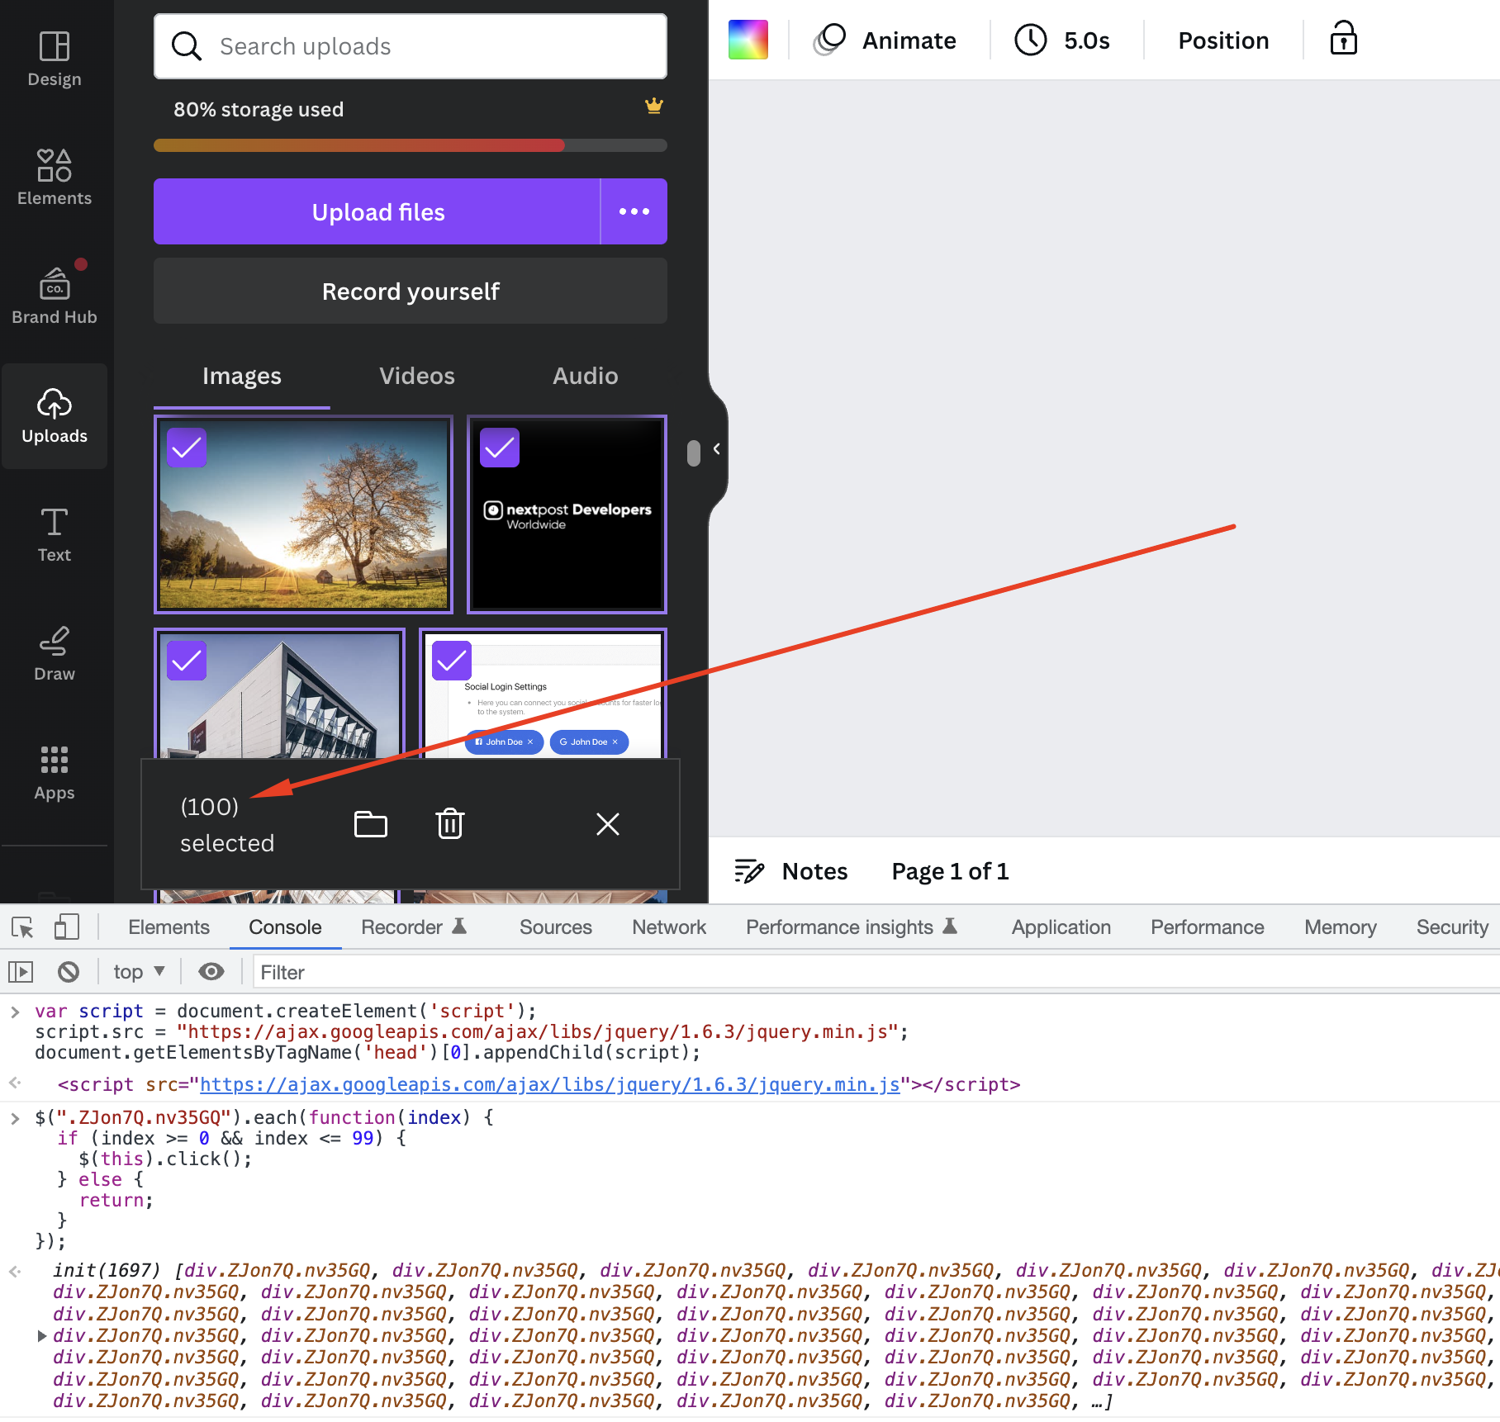Move selected uploads to a folder
Image resolution: width=1500 pixels, height=1422 pixels.
tap(370, 823)
